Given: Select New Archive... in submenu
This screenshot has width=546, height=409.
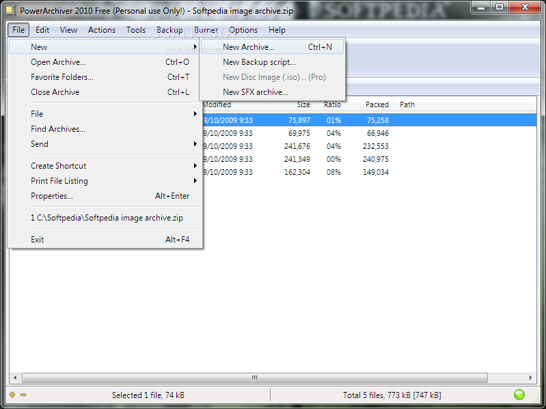Looking at the screenshot, I should click(x=272, y=47).
